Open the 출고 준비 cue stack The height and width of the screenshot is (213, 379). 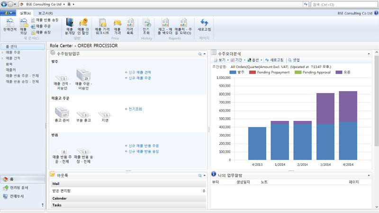62,114
